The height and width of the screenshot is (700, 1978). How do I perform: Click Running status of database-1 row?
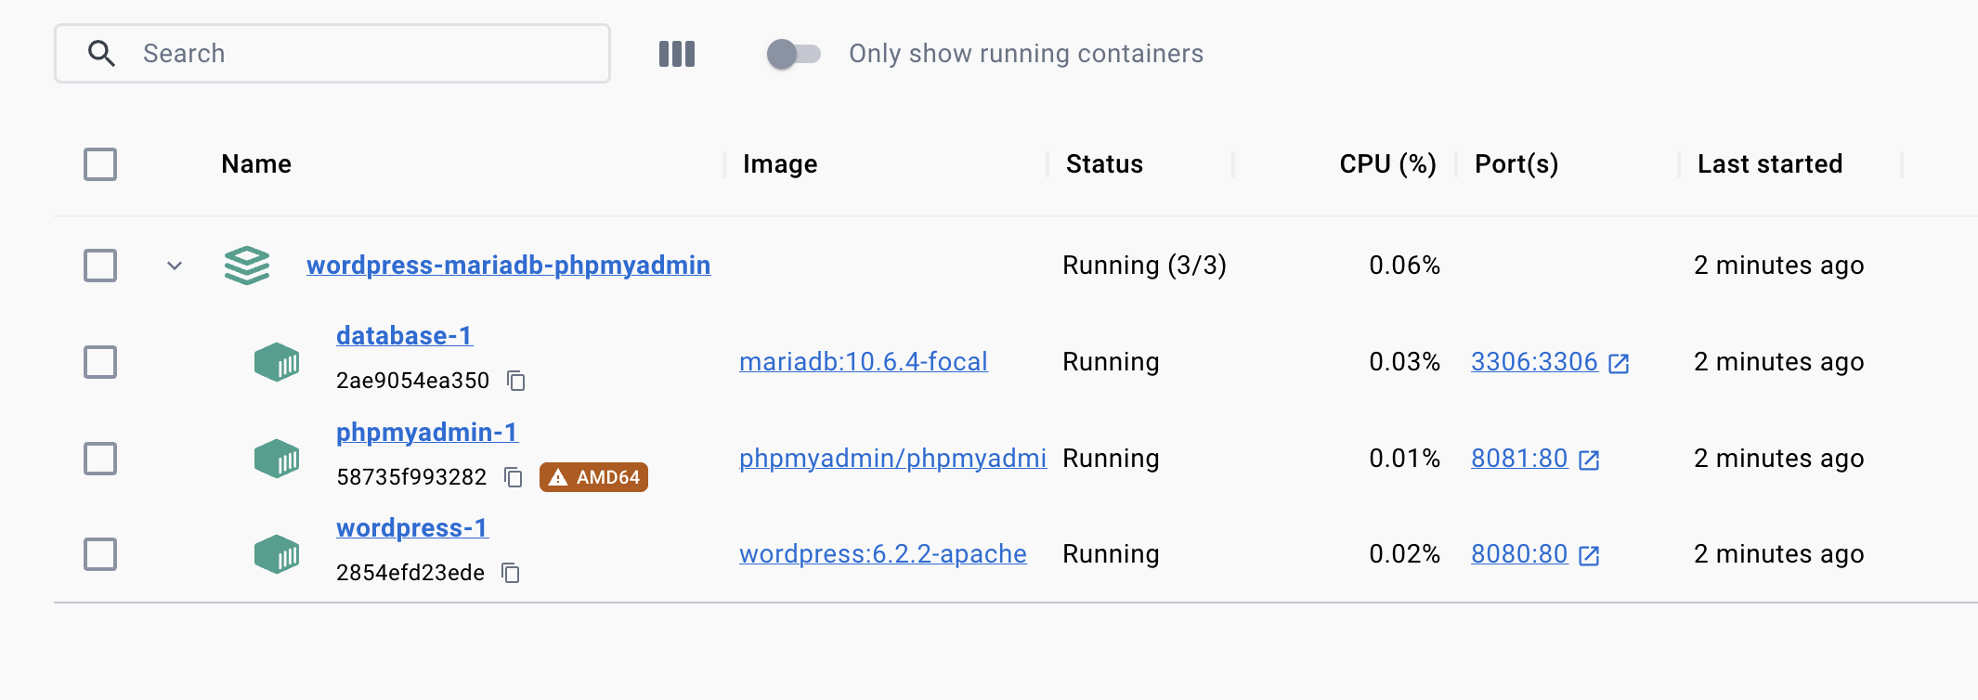1111,362
